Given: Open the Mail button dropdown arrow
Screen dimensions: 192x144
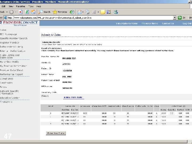Looking at the screenshot, I should [83, 12].
